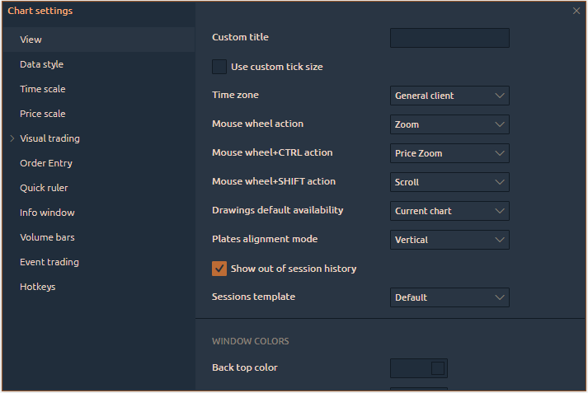Viewport: 588px width, 393px height.
Task: Enable the Use custom tick size checkbox
Action: 219,67
